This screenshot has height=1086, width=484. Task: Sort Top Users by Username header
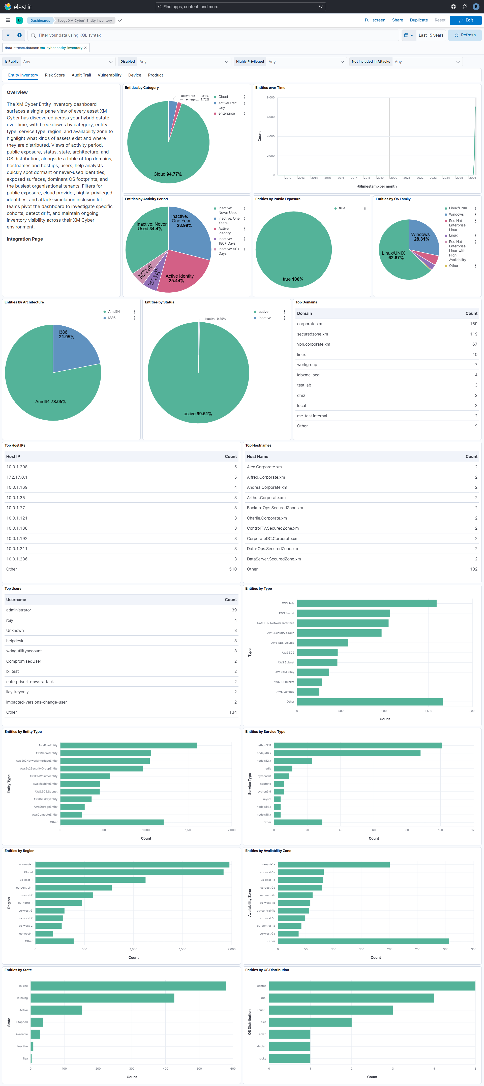tap(16, 600)
